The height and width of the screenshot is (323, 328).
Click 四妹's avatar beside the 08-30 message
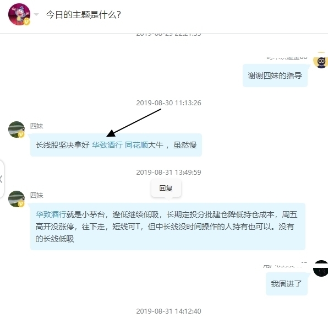[17, 130]
